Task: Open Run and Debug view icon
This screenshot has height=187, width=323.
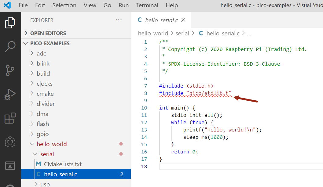Action: 10,94
